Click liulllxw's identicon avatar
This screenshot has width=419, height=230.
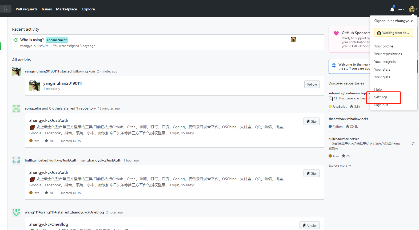(x=16, y=160)
